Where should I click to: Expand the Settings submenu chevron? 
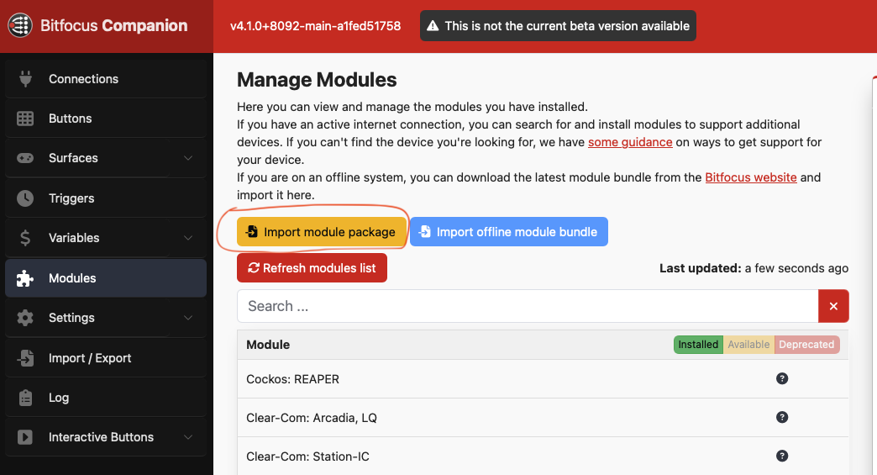[188, 318]
